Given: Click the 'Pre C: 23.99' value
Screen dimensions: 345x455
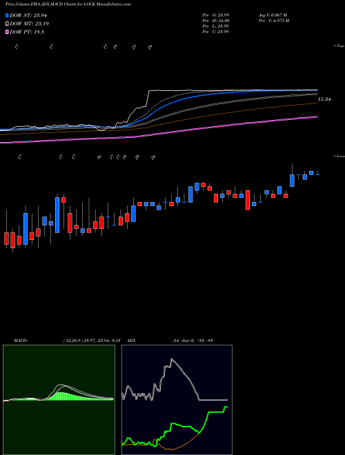Looking at the screenshot, I should click(215, 32).
